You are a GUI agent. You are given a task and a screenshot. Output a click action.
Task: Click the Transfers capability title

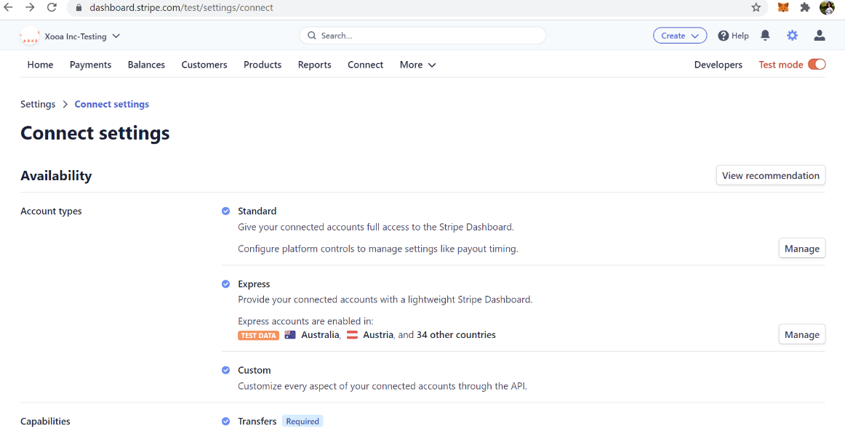click(x=257, y=422)
